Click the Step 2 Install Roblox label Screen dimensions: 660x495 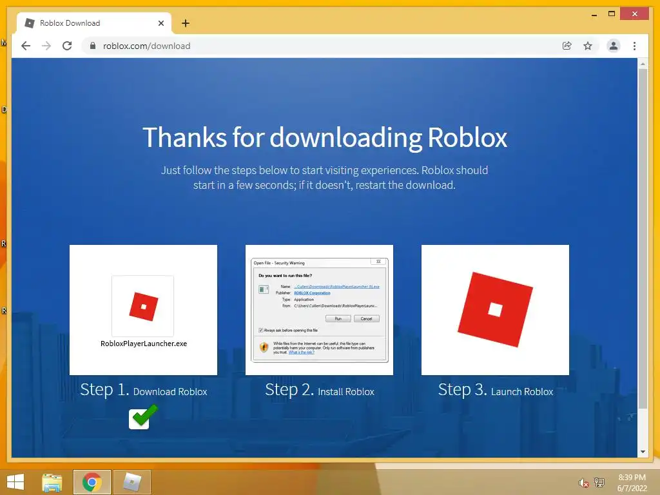(320, 390)
